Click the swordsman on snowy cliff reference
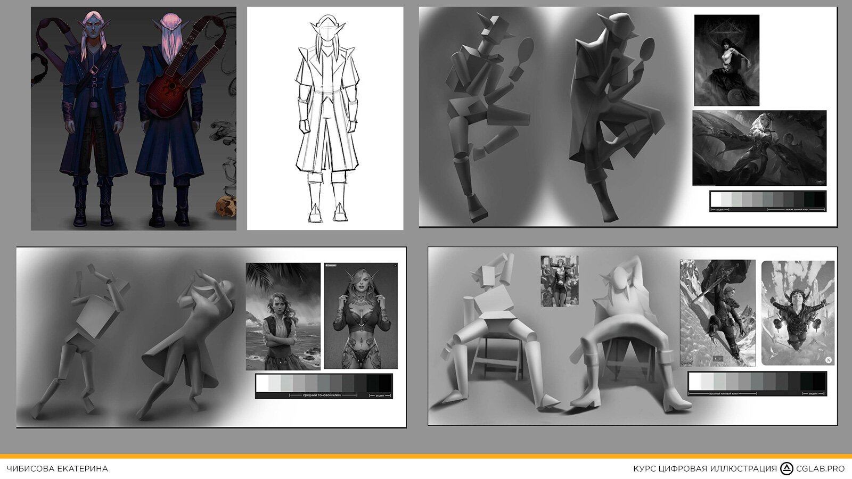852x479 pixels. point(717,313)
